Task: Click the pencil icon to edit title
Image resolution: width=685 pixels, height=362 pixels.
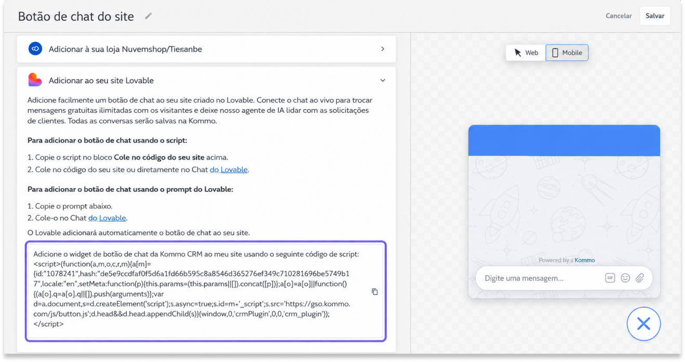Action: click(148, 16)
